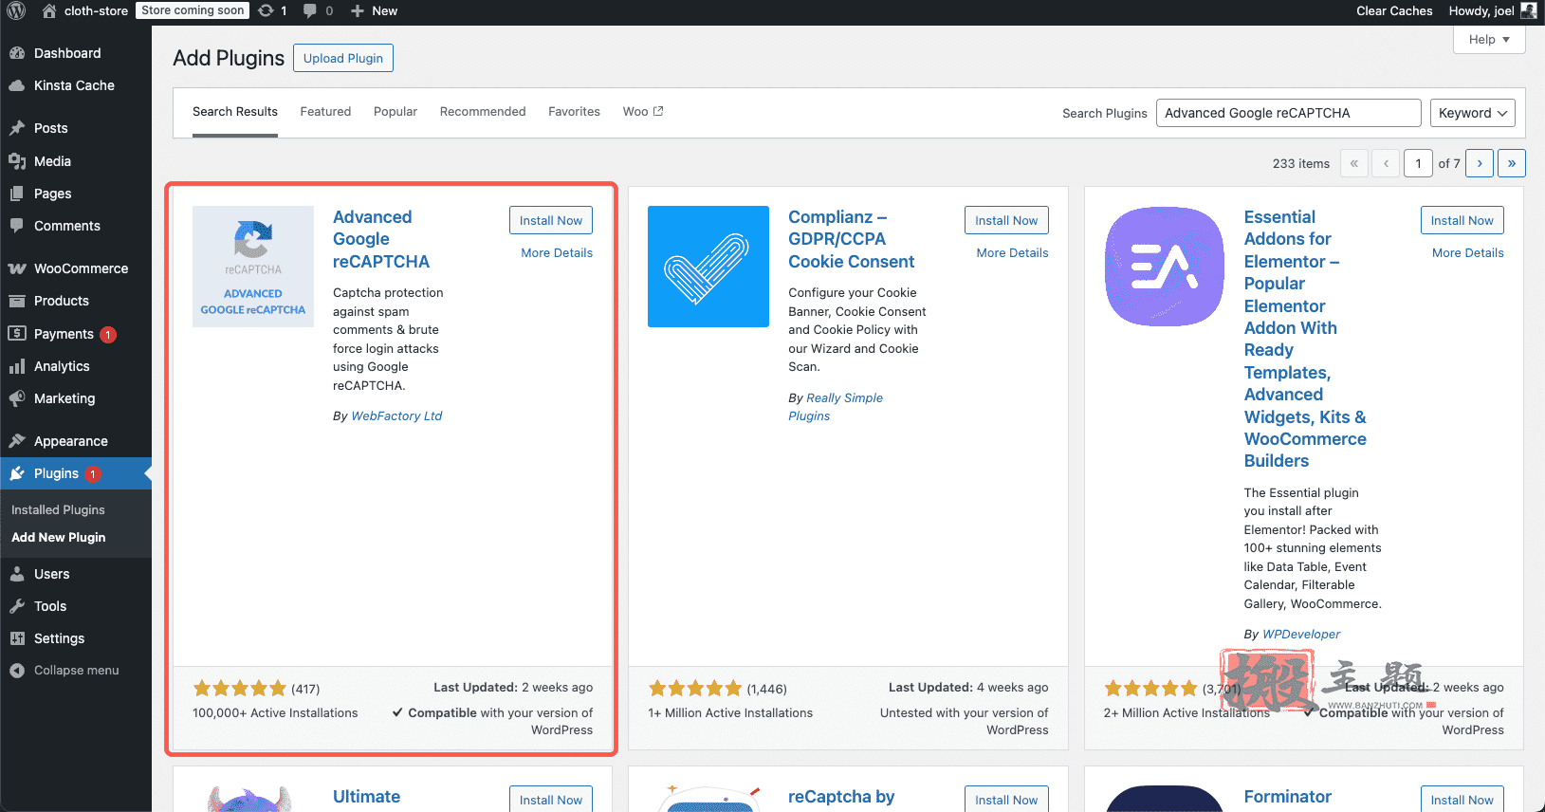
Task: Go to next page of plugin results
Action: click(1480, 163)
